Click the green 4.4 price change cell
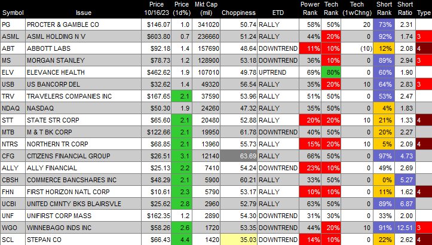432x245 pixels. pos(182,240)
